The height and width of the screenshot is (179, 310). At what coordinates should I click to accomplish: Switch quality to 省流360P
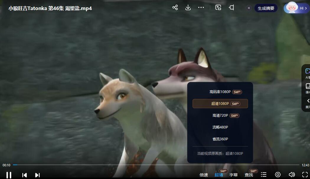coord(220,139)
